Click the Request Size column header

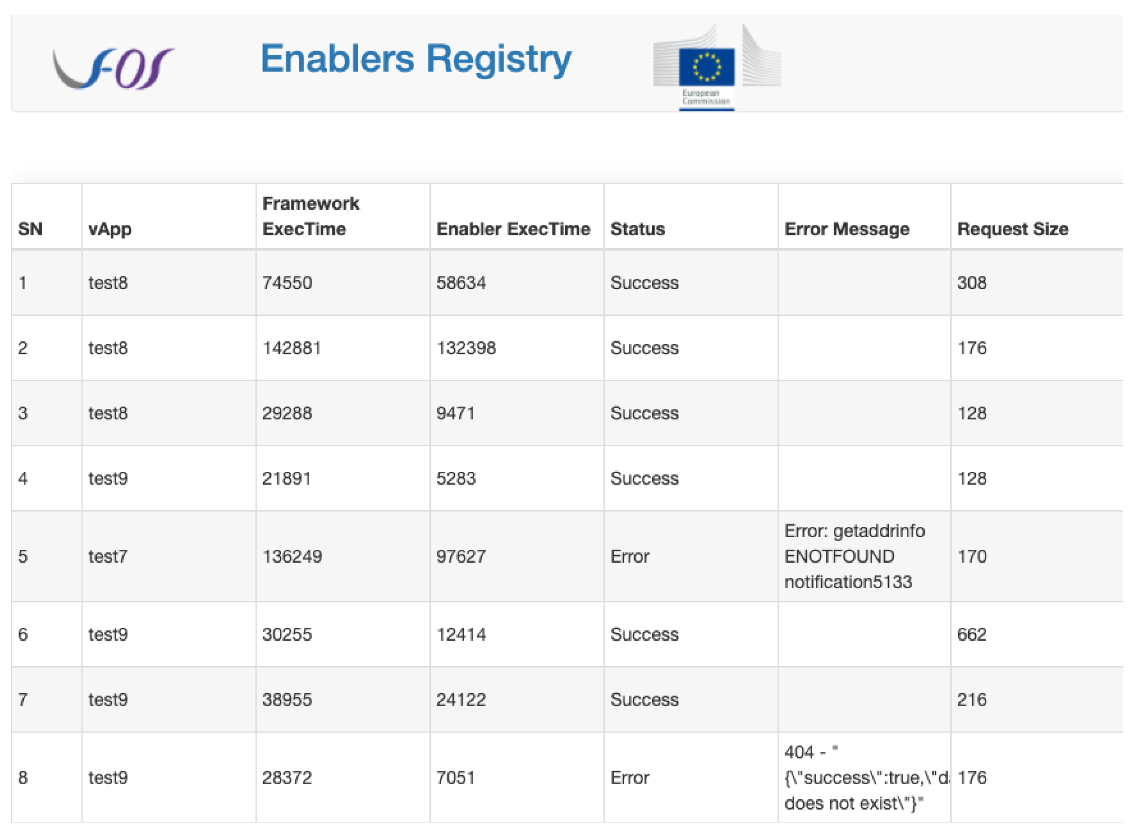1012,229
